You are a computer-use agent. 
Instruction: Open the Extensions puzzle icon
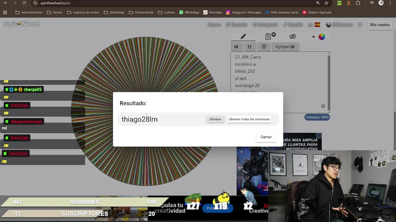[358, 3]
